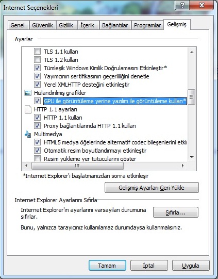Open the Programlar tab
The image size is (218, 279).
click(x=147, y=25)
